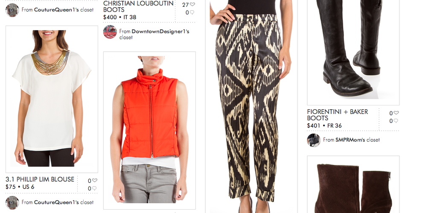
Task: Open the SMPRMom avatar icon
Action: click(314, 140)
